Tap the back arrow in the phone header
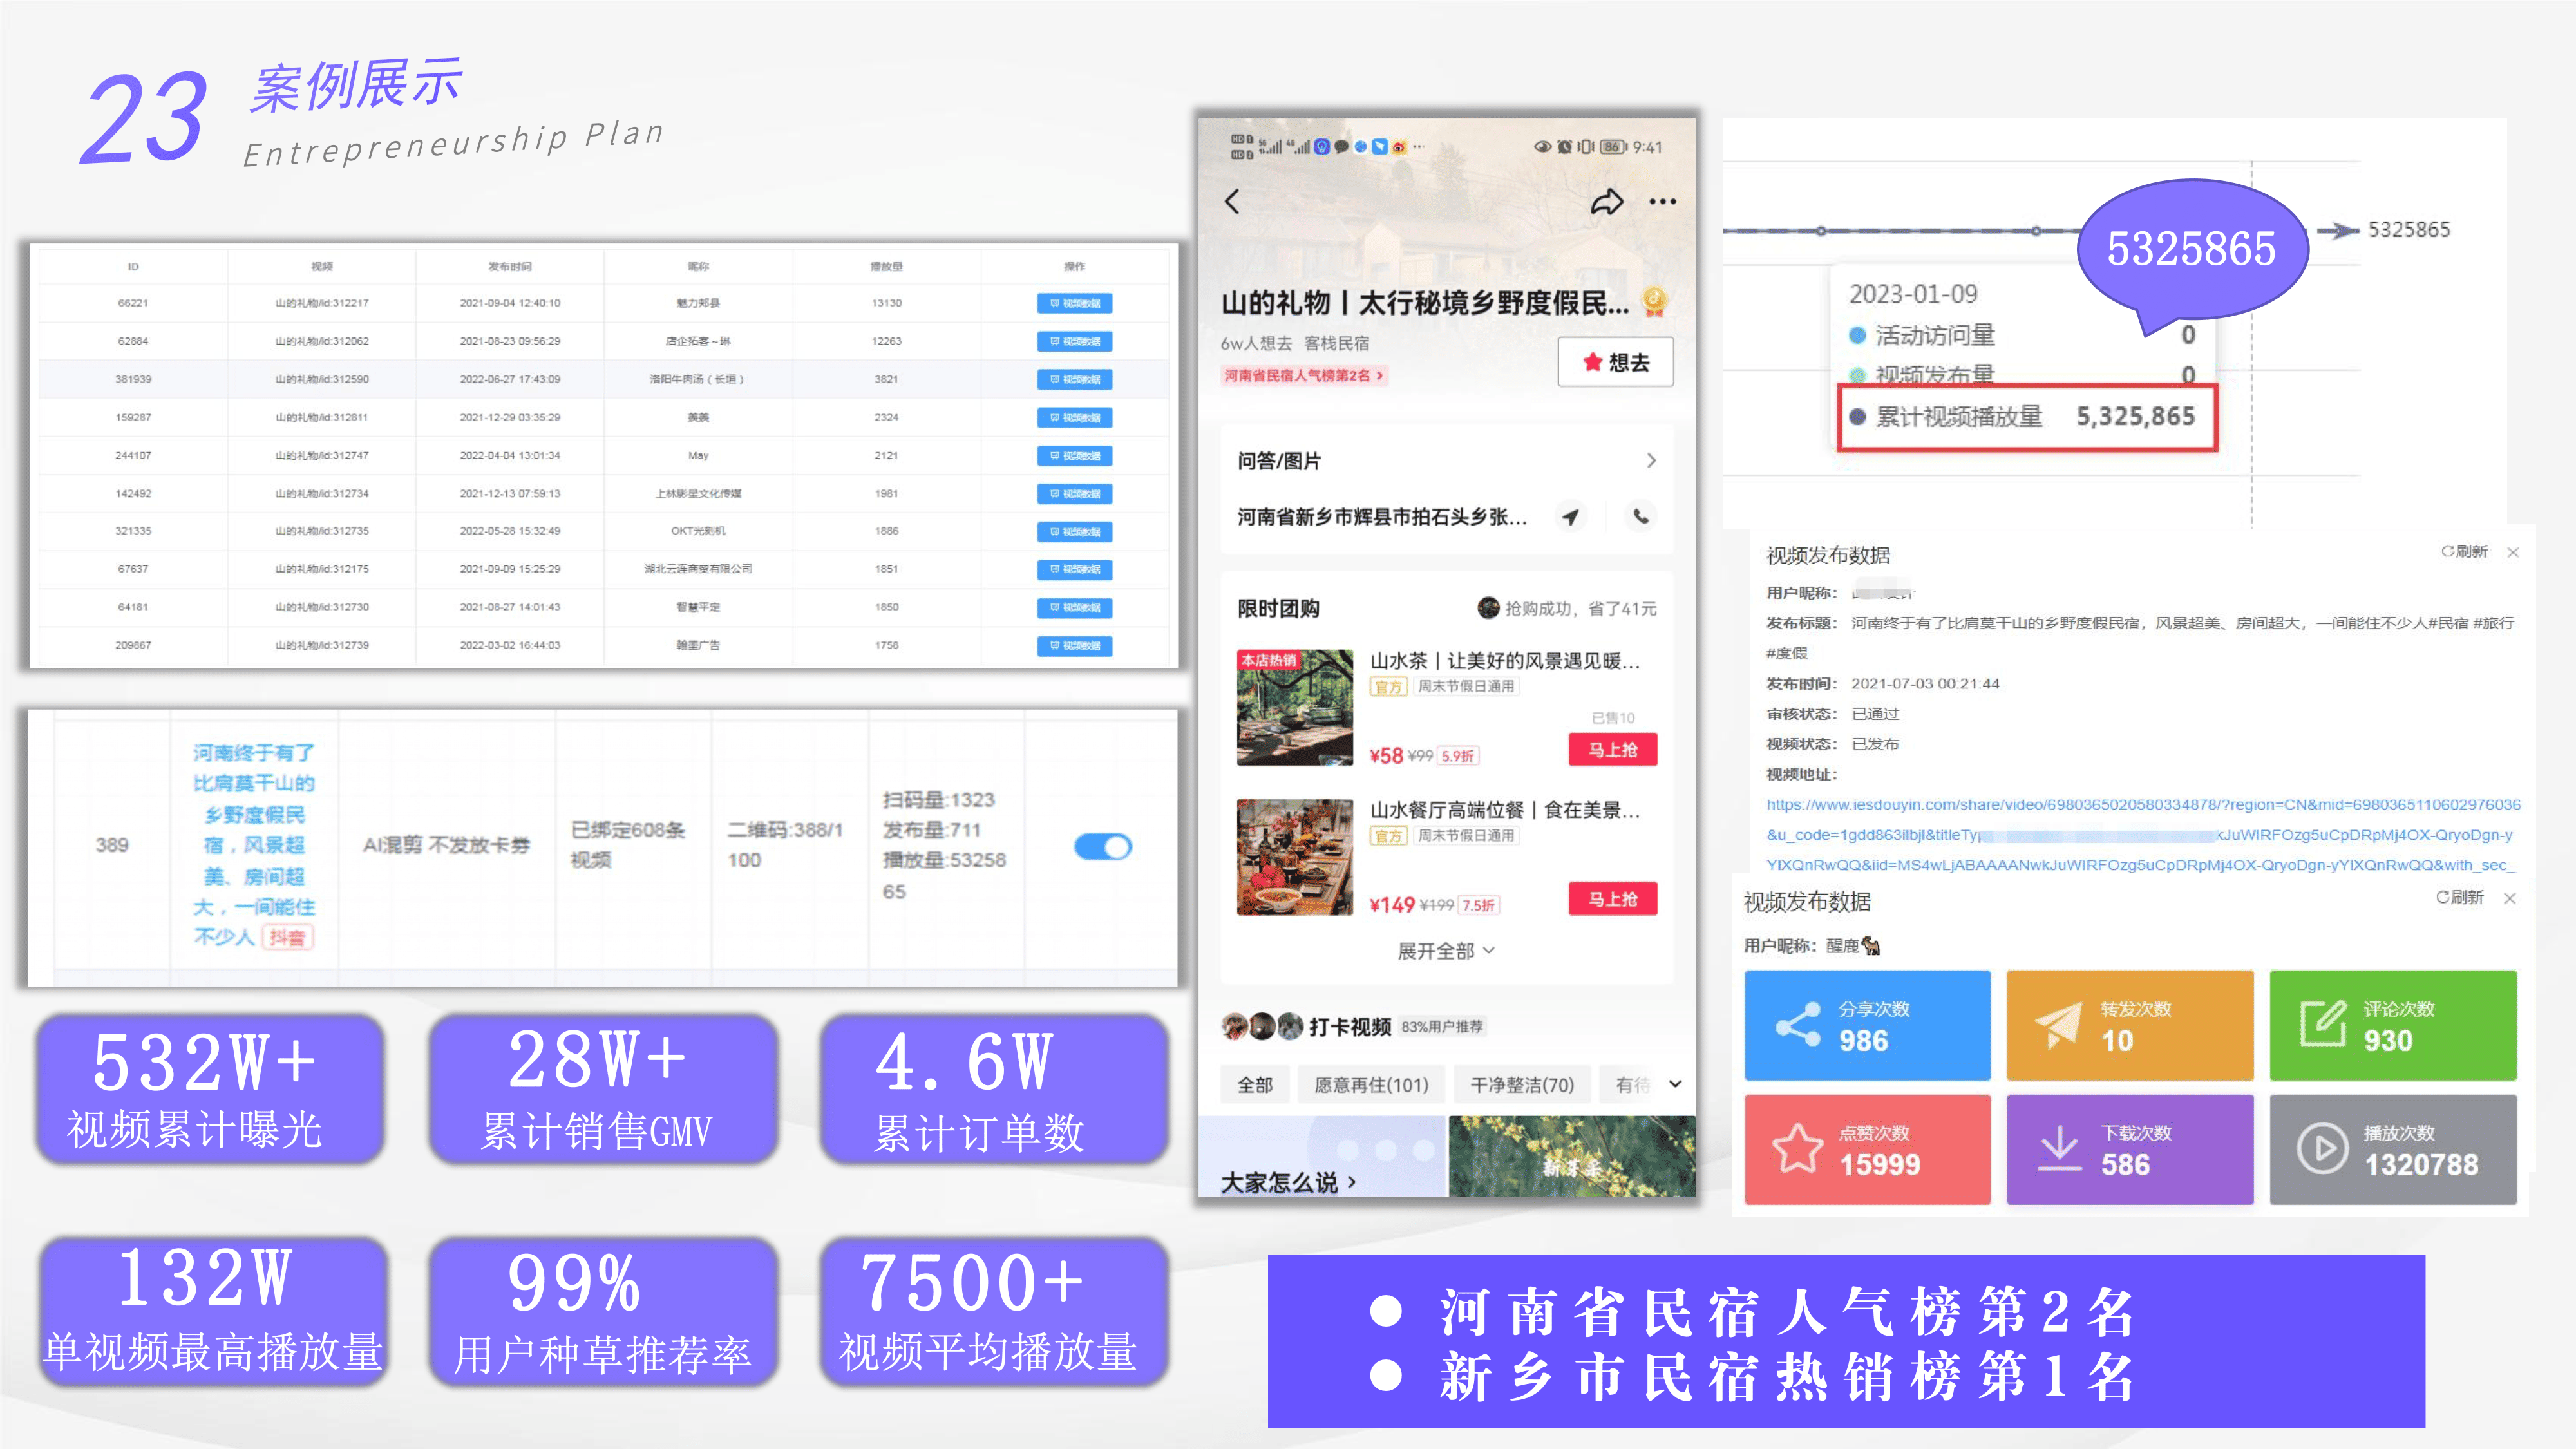This screenshot has width=2576, height=1449. point(1232,202)
